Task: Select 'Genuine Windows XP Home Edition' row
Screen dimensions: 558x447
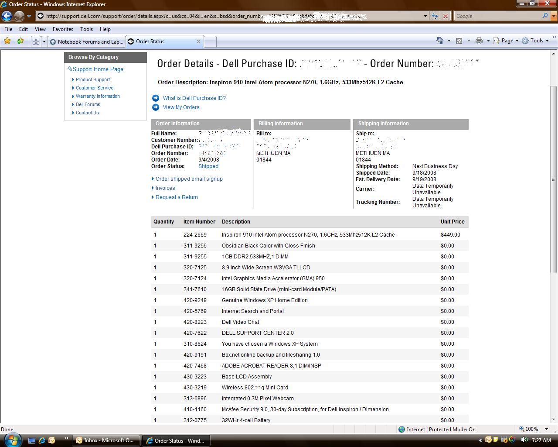Action: pyautogui.click(x=310, y=300)
